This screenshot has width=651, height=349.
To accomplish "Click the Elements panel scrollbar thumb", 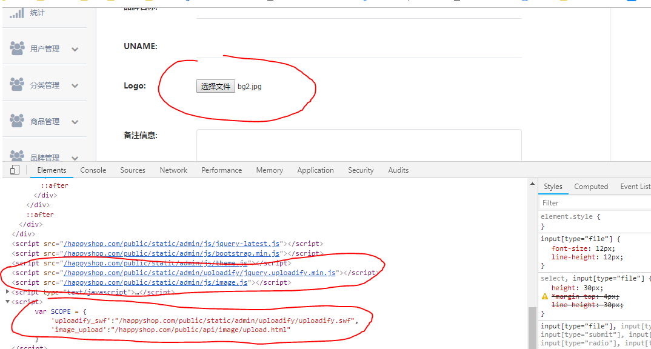I will pos(532,328).
